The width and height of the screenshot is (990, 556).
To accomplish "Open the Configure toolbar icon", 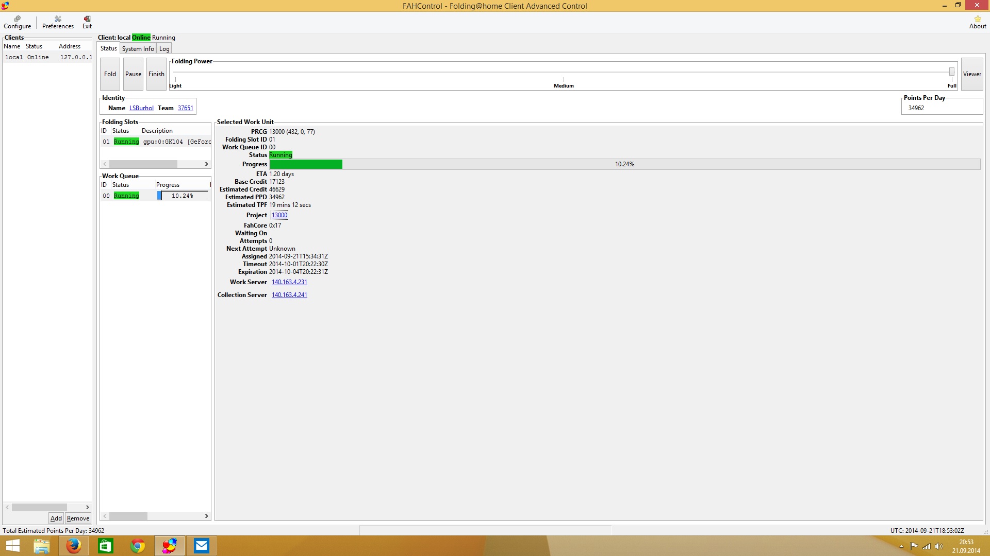I will tap(17, 23).
